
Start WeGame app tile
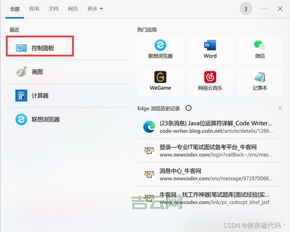[160, 82]
